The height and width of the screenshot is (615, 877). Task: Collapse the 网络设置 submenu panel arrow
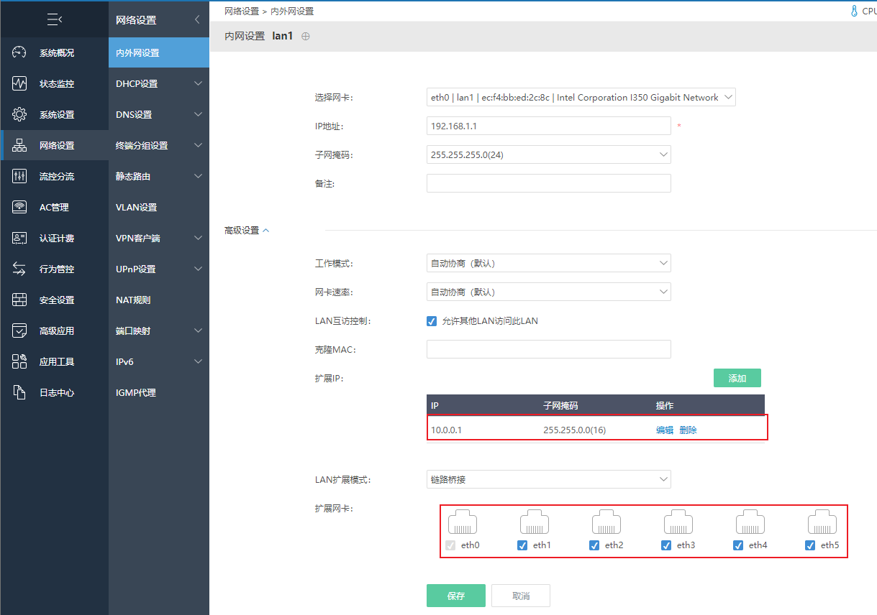pos(197,20)
